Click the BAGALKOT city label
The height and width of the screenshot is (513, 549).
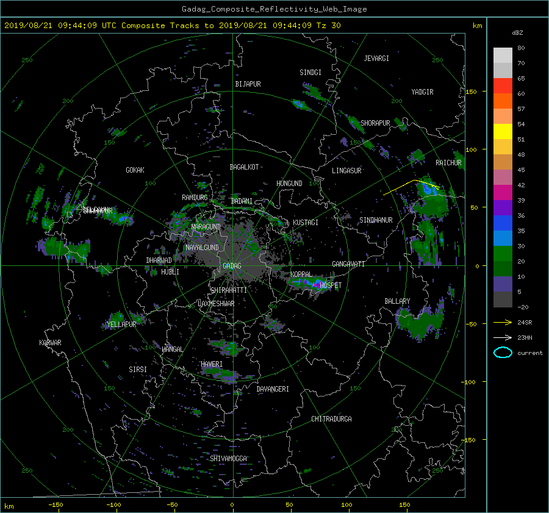point(244,167)
